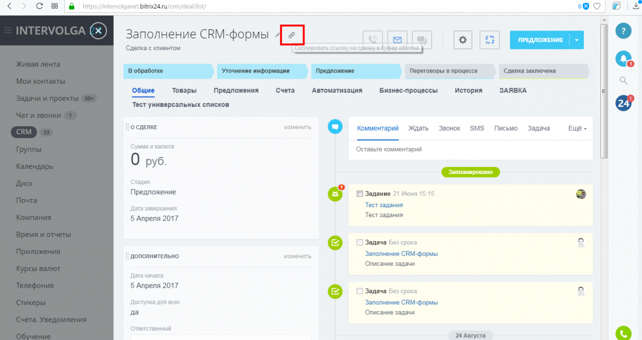
Task: Click the email envelope icon in header
Action: pos(397,40)
